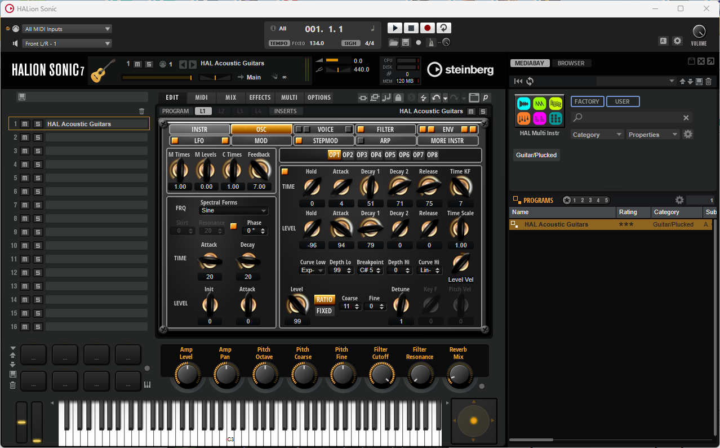Screen dimensions: 720x448
Task: Click the Reverb Mix quick control knob
Action: tap(459, 374)
